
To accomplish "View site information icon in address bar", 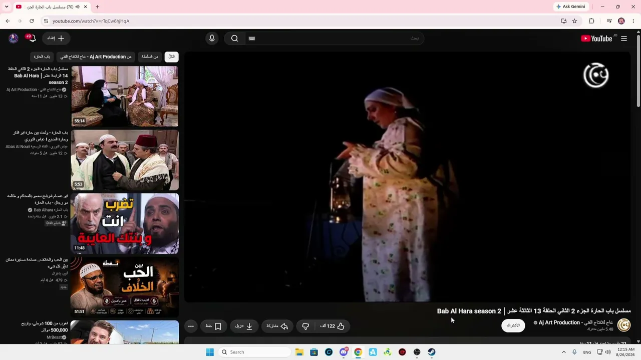I will (46, 21).
